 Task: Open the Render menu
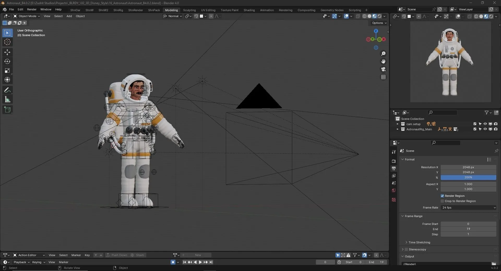[x=32, y=9]
